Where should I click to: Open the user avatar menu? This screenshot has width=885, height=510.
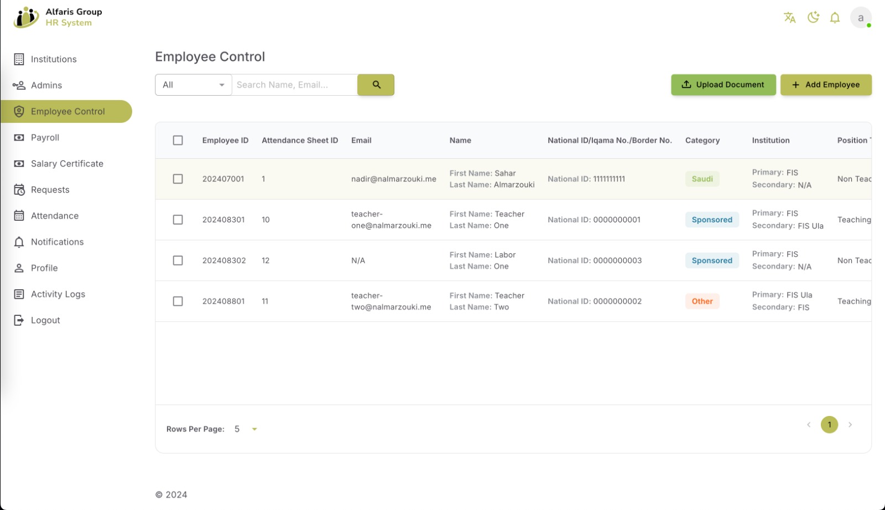(860, 18)
